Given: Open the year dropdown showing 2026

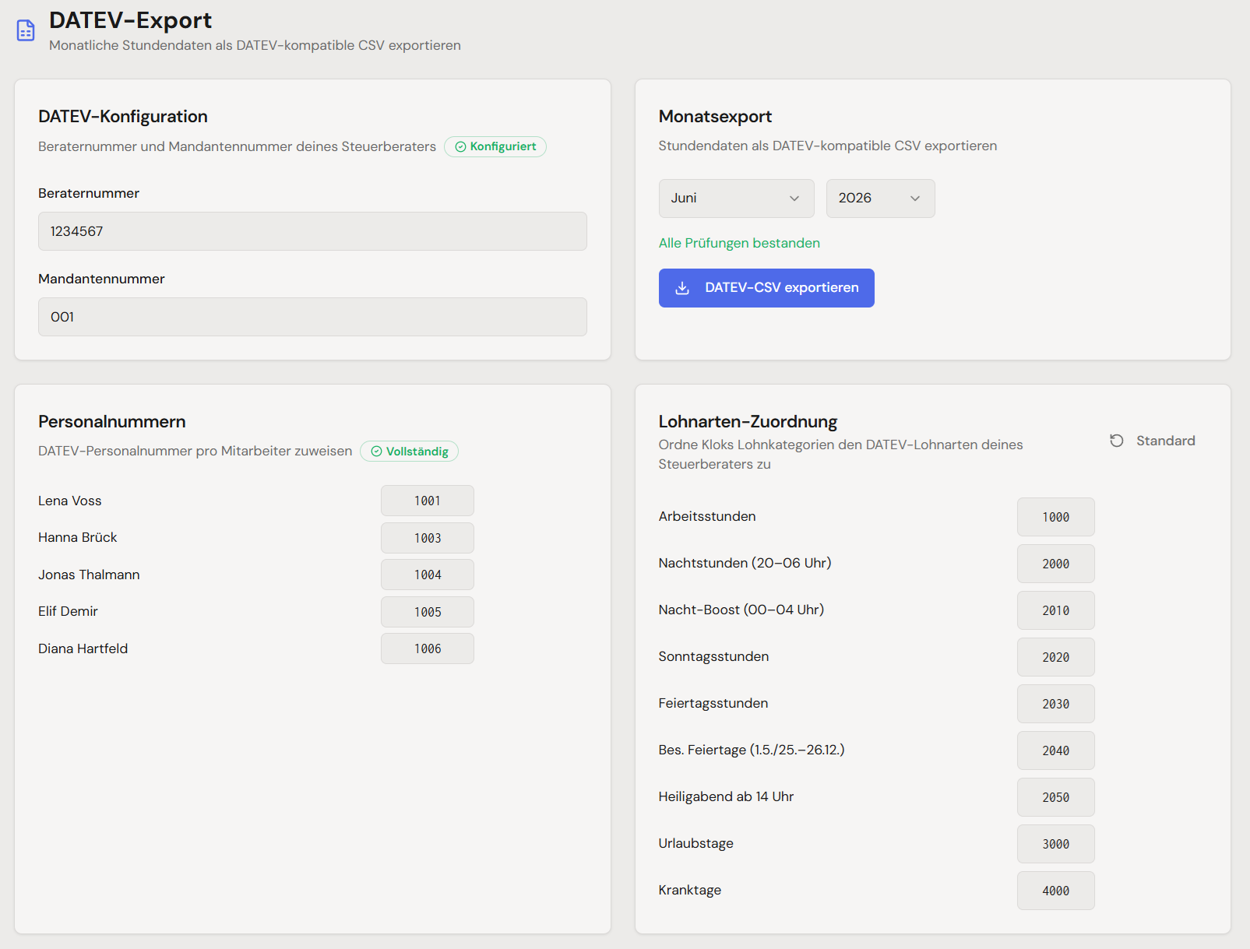Looking at the screenshot, I should tap(880, 199).
